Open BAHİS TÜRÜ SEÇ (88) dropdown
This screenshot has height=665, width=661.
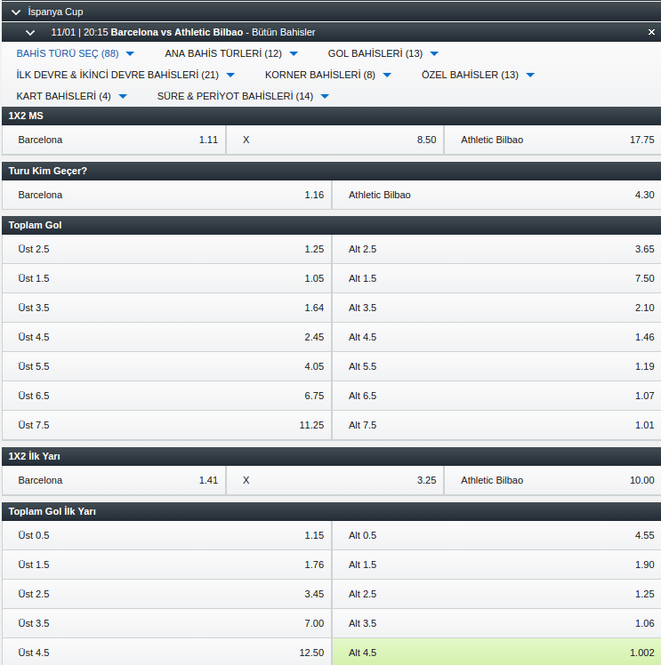75,53
